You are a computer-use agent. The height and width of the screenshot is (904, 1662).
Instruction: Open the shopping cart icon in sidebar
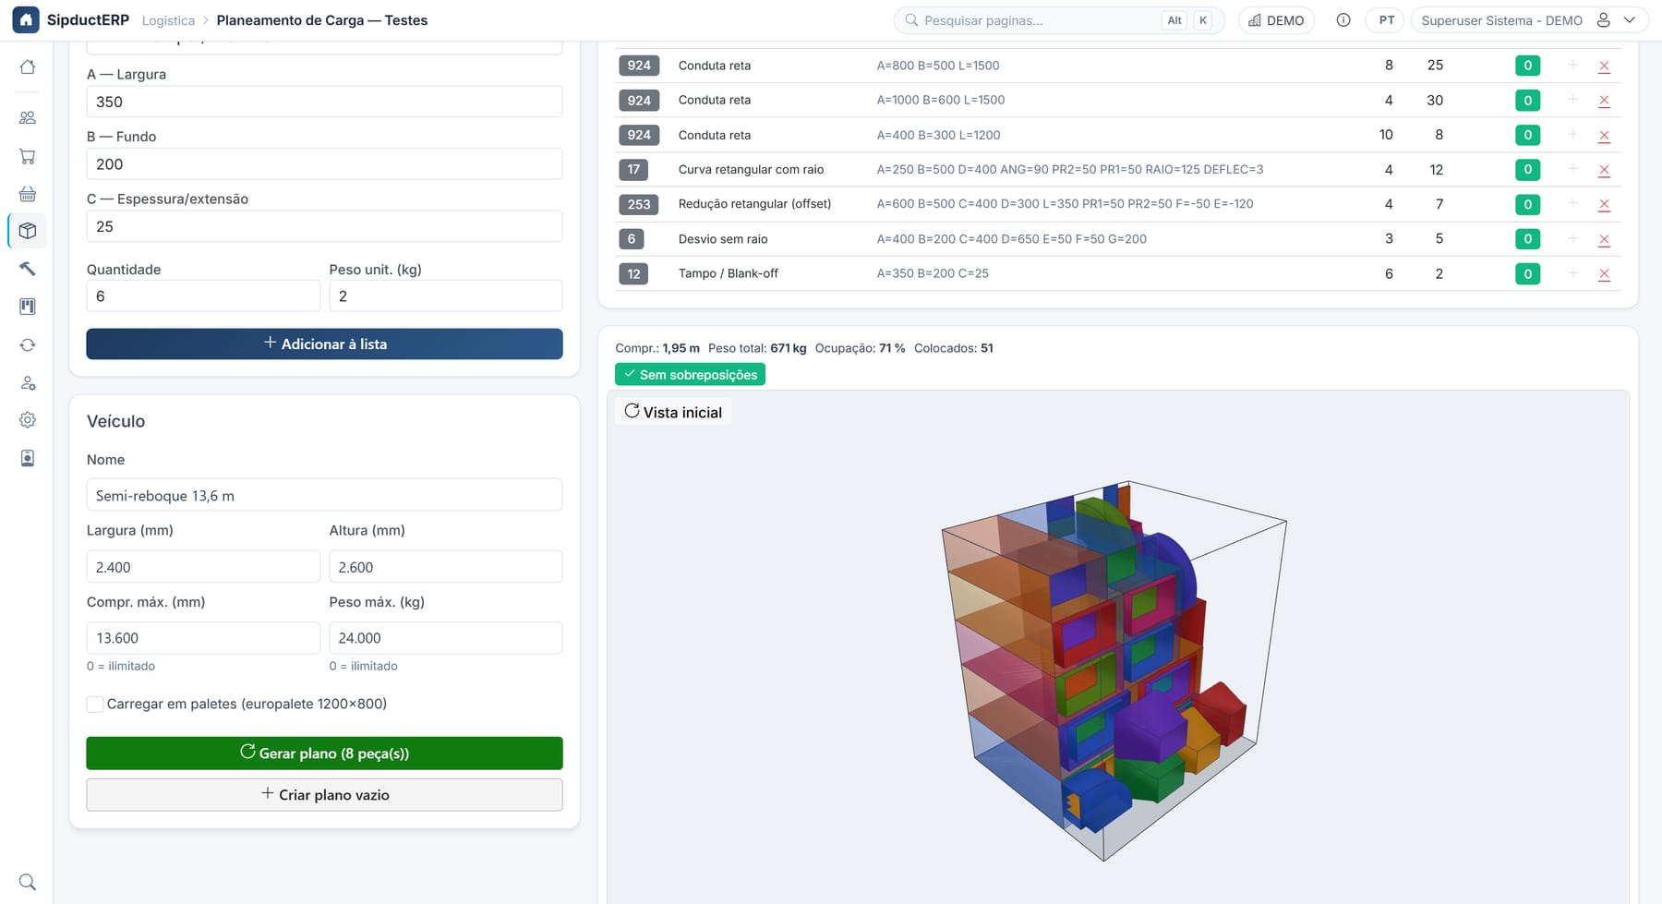tap(28, 156)
